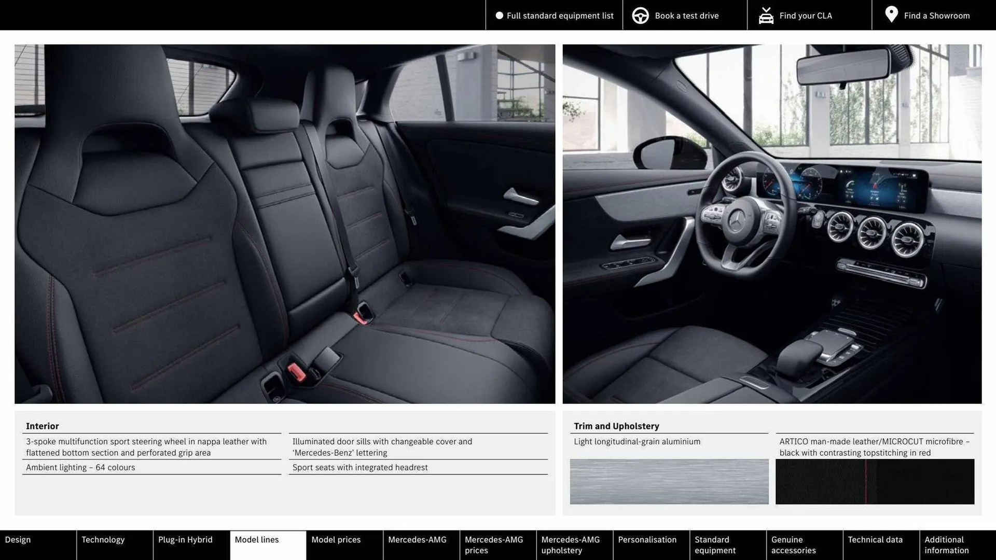This screenshot has width=996, height=560.
Task: Click the location pin icon near Find a Showroom
Action: tap(891, 15)
